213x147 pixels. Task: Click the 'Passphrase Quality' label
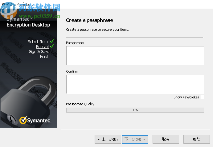(80, 104)
